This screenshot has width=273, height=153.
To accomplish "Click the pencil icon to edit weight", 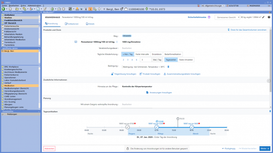I will tap(263, 17).
